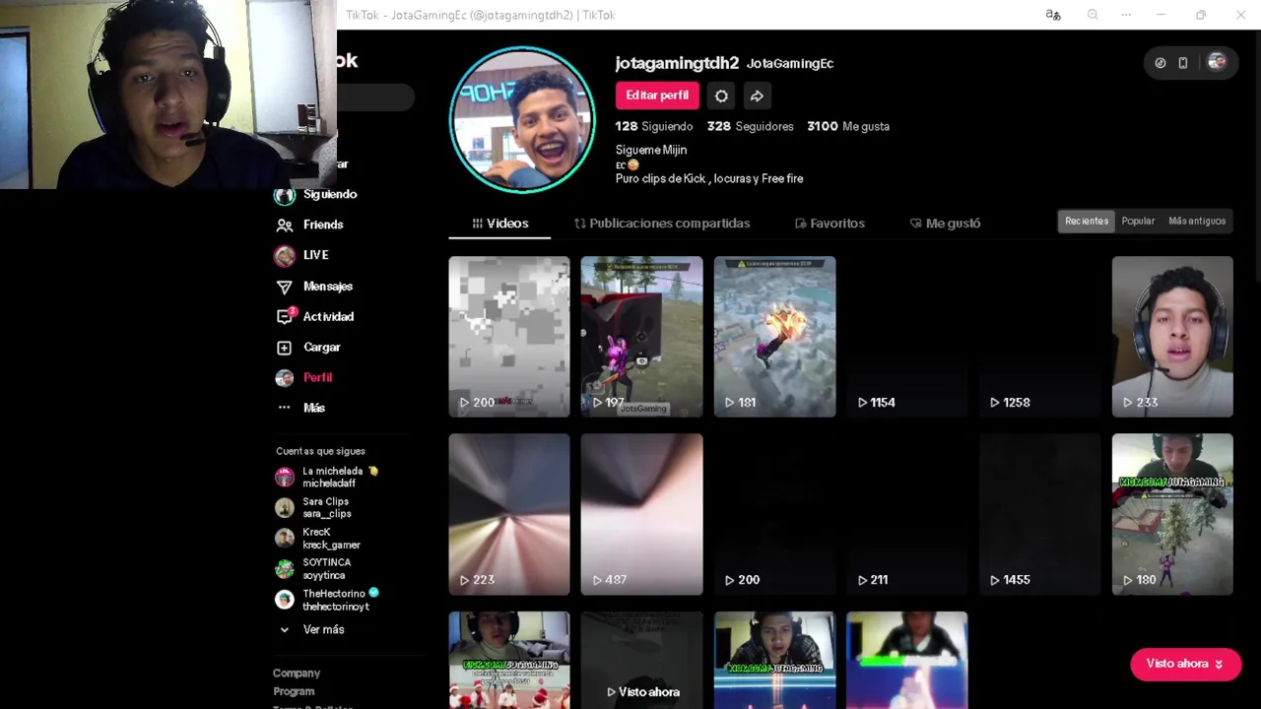Screen dimensions: 1261x709
Task: Open KrecK account avatar
Action: pos(285,539)
